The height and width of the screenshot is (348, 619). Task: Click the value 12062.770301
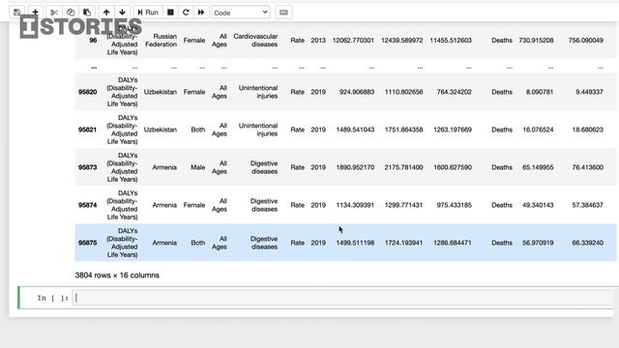[353, 41]
